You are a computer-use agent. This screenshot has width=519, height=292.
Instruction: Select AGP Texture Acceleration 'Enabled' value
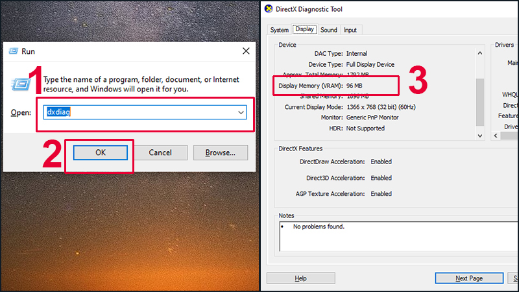coord(381,193)
